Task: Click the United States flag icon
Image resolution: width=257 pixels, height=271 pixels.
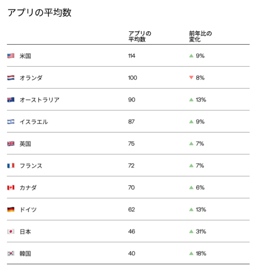Action: [11, 56]
